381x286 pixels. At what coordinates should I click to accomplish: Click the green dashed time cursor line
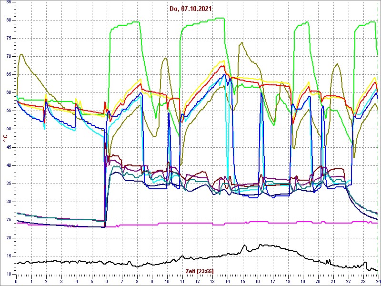[x=377, y=143]
